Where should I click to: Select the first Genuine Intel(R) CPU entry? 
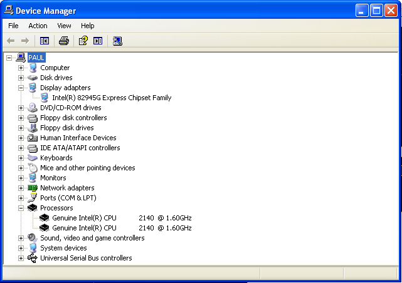[x=122, y=218]
